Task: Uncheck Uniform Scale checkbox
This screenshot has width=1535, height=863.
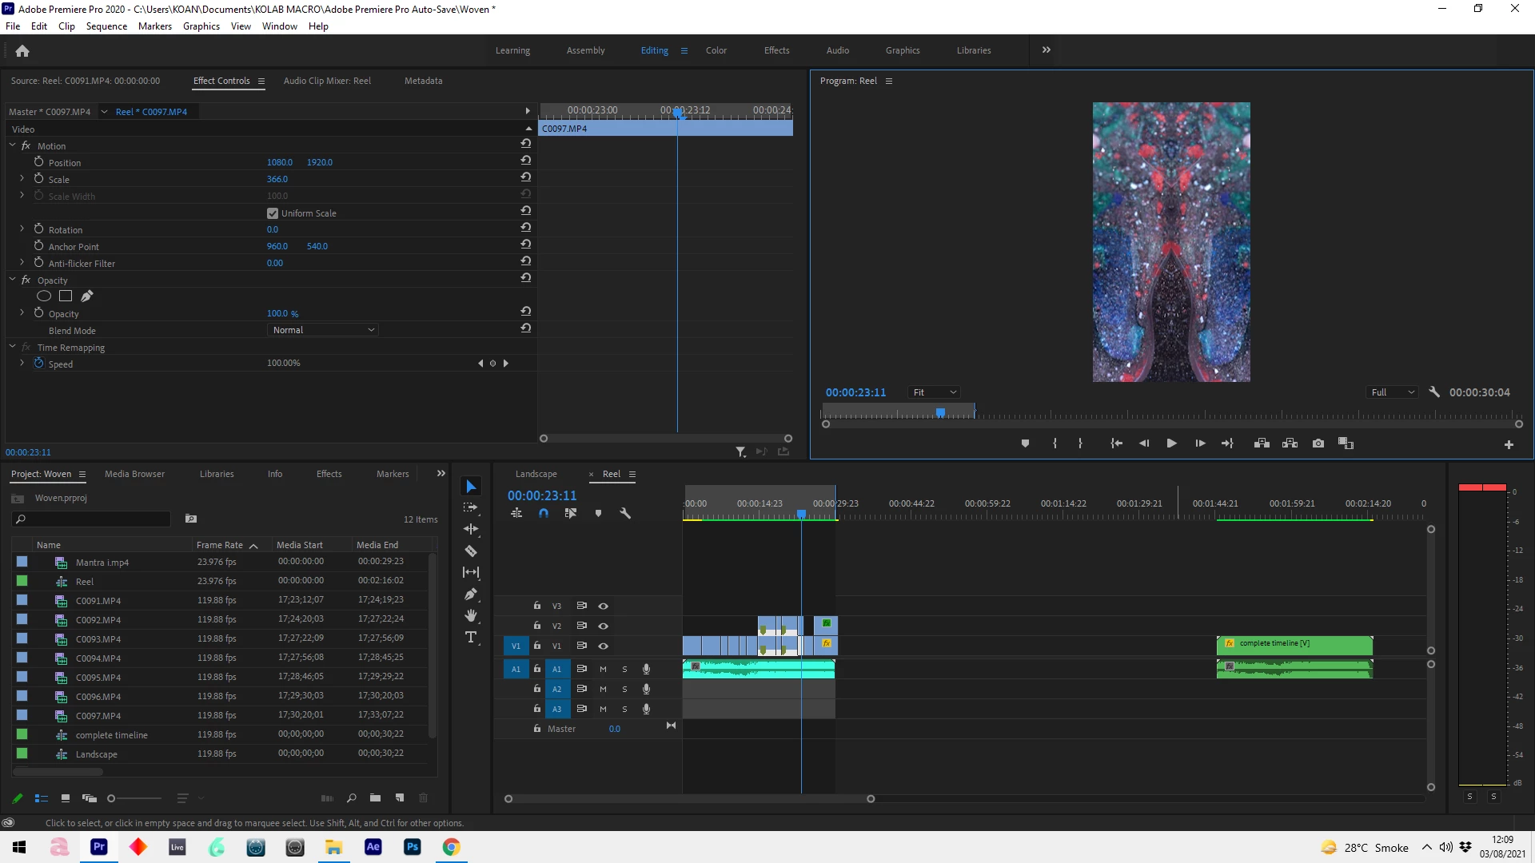Action: [273, 213]
